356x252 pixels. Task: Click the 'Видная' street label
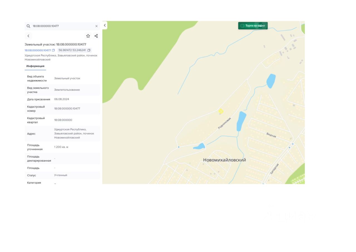271,135
